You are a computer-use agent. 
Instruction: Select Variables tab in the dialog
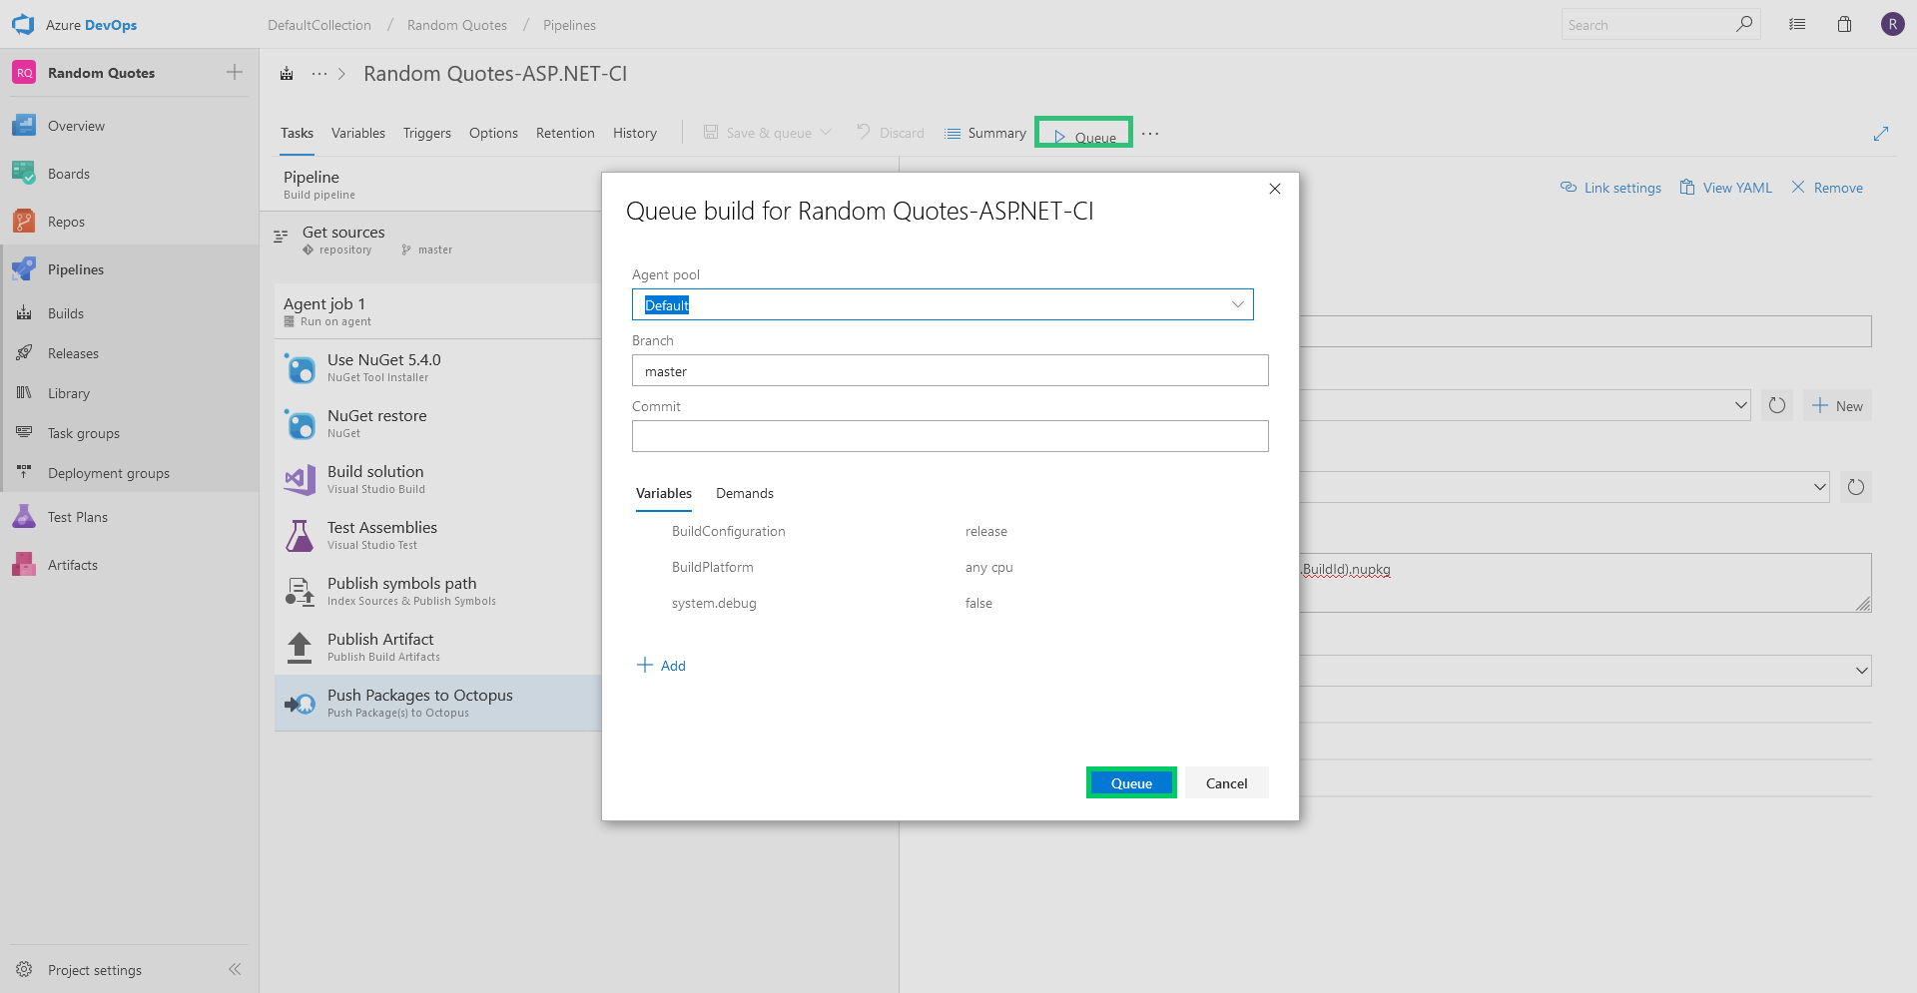(x=664, y=493)
